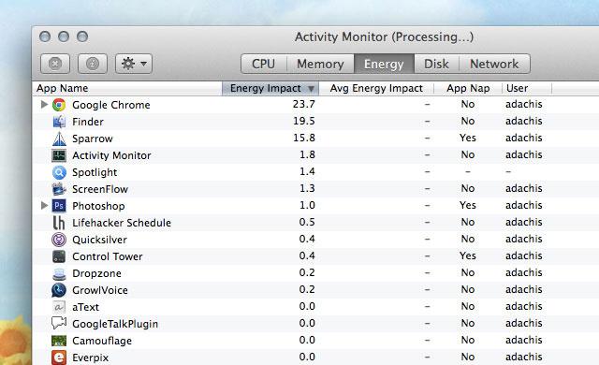This screenshot has height=365, width=599.
Task: Open the gear action menu
Action: tap(134, 64)
